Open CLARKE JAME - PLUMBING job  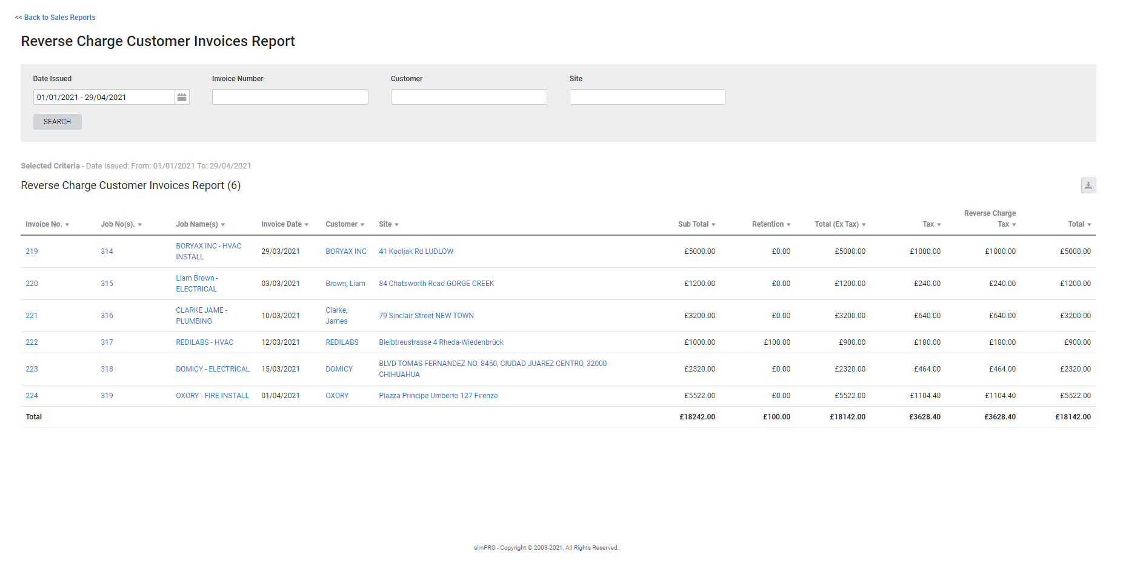[x=202, y=316]
